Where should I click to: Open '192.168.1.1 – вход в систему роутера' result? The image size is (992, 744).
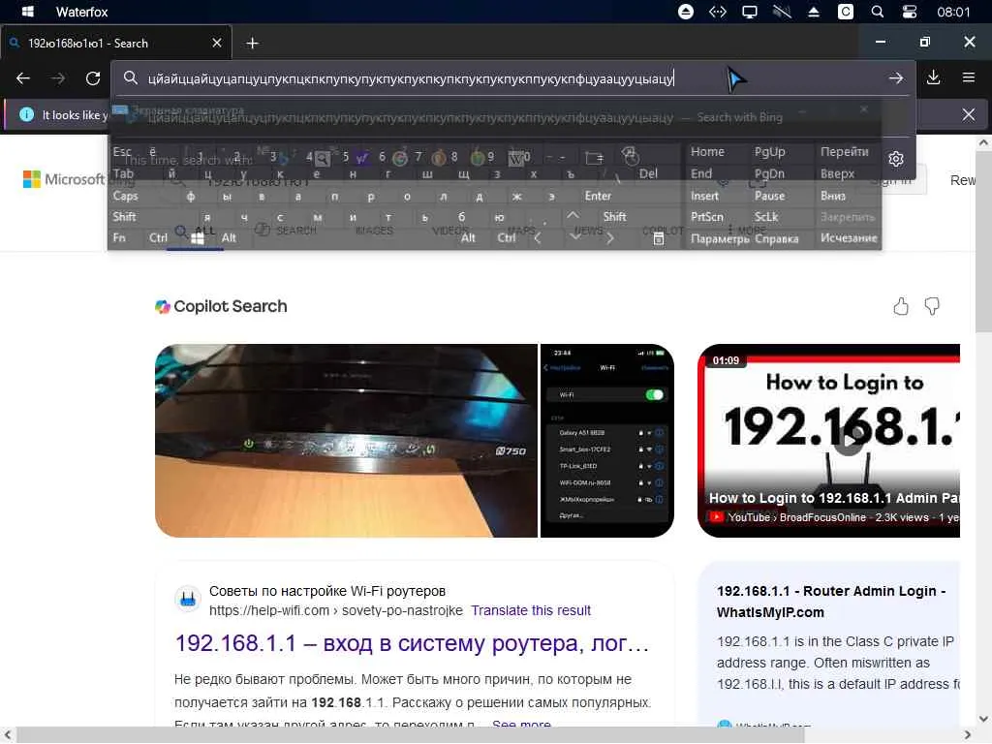(412, 643)
